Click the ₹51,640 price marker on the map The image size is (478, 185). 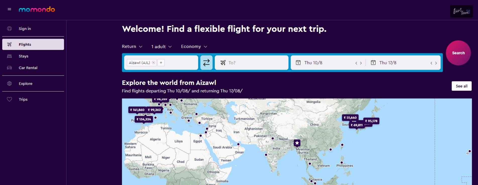[x=351, y=117]
